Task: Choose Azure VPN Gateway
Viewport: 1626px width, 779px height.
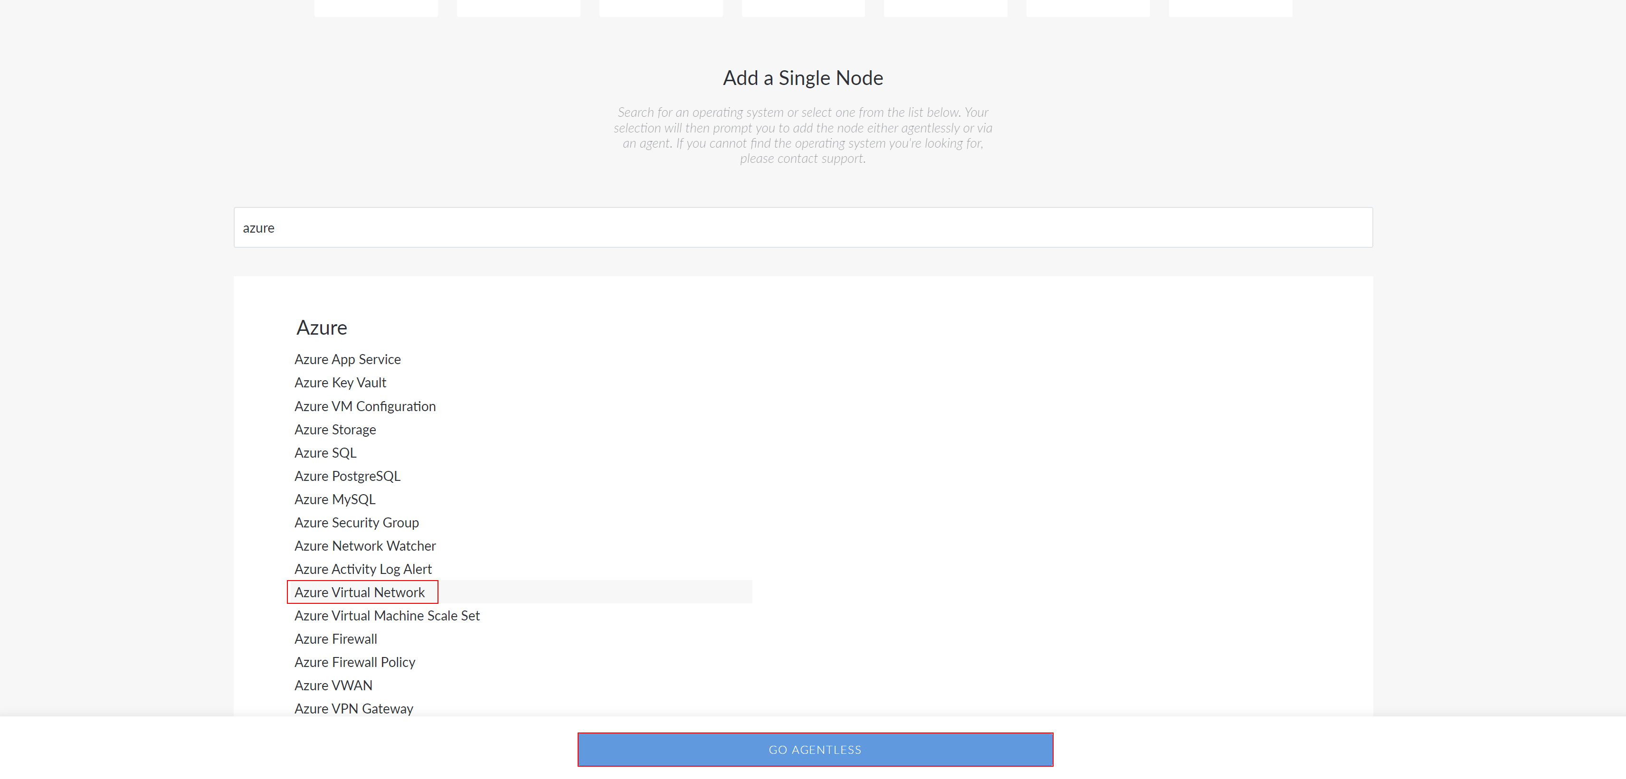Action: [353, 709]
